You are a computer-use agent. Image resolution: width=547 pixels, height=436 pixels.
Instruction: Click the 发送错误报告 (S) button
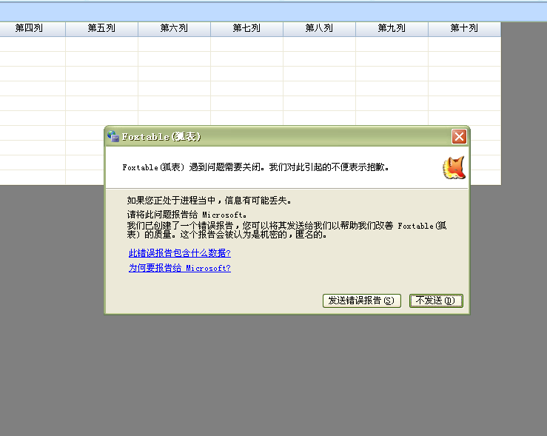pyautogui.click(x=362, y=301)
